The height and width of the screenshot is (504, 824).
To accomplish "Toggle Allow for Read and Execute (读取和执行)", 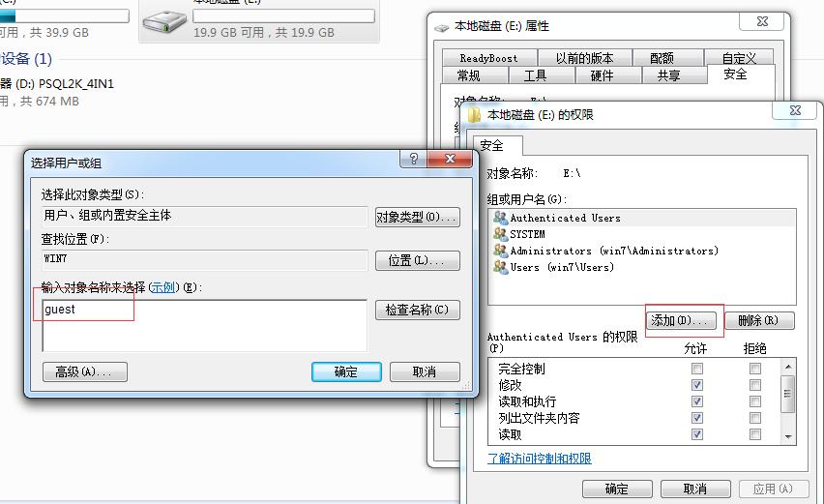I will tap(697, 401).
